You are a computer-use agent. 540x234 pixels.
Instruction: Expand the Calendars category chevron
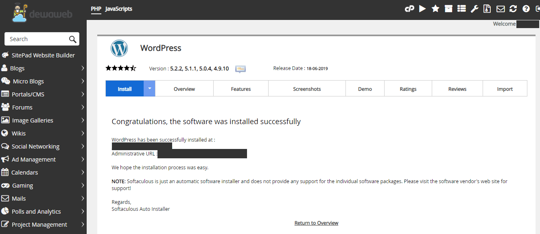click(x=83, y=172)
